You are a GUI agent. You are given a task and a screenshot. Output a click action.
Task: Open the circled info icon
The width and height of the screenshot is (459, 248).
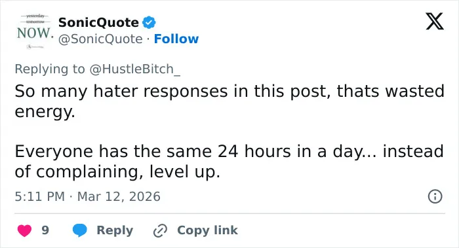click(x=435, y=196)
